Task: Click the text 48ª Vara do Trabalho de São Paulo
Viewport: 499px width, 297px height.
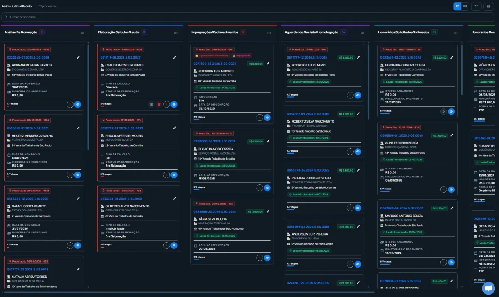Action: [x=405, y=152]
